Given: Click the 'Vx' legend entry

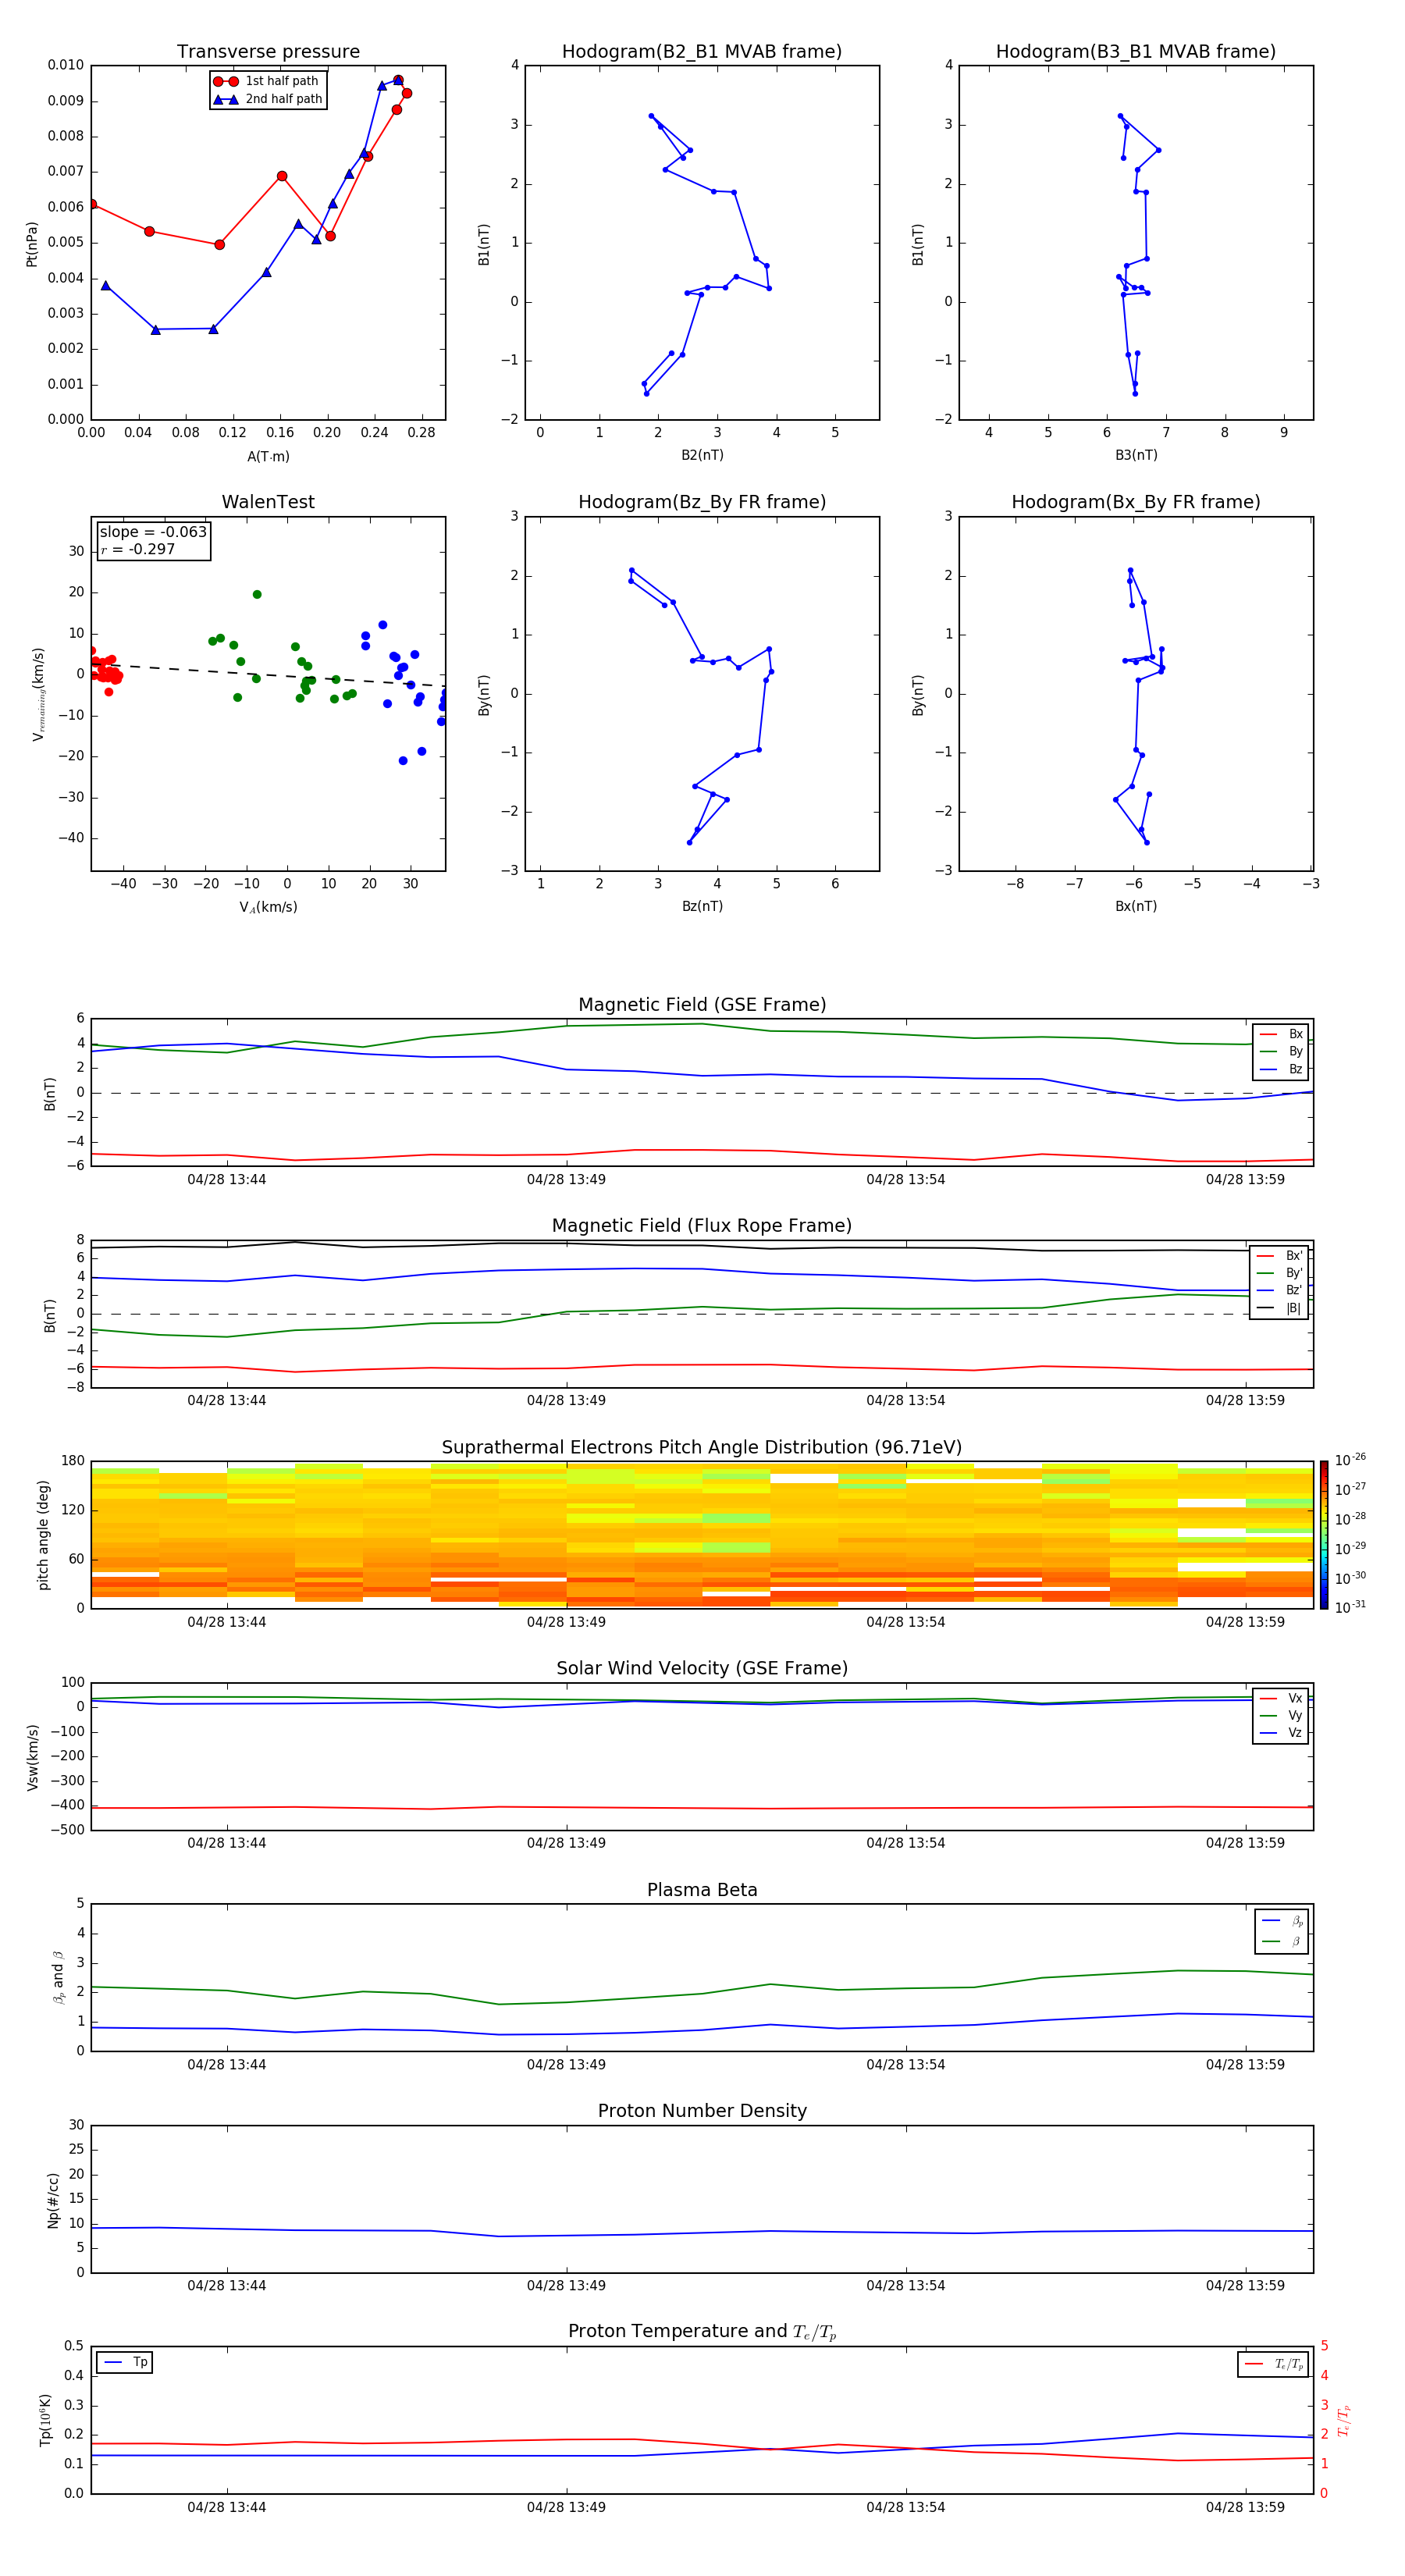Looking at the screenshot, I should (1282, 1698).
